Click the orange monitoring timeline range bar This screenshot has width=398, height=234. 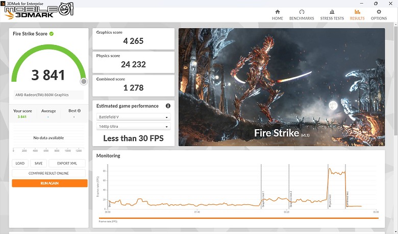click(x=239, y=218)
